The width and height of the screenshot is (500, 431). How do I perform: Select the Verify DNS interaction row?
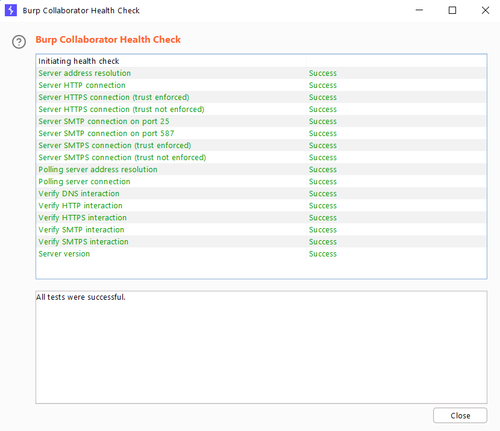click(261, 193)
